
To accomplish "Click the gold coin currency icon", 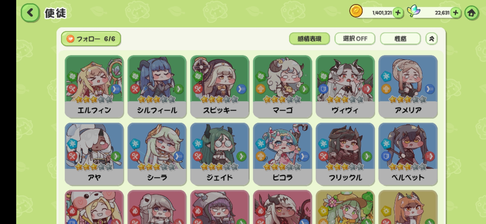I will coord(356,12).
